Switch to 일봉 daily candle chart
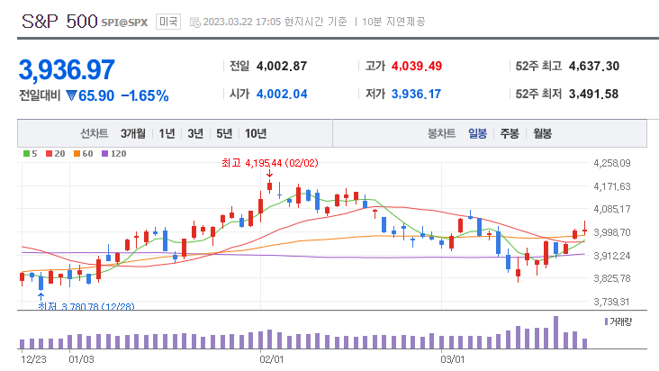Screen dimensions: 659x371 click(477, 133)
